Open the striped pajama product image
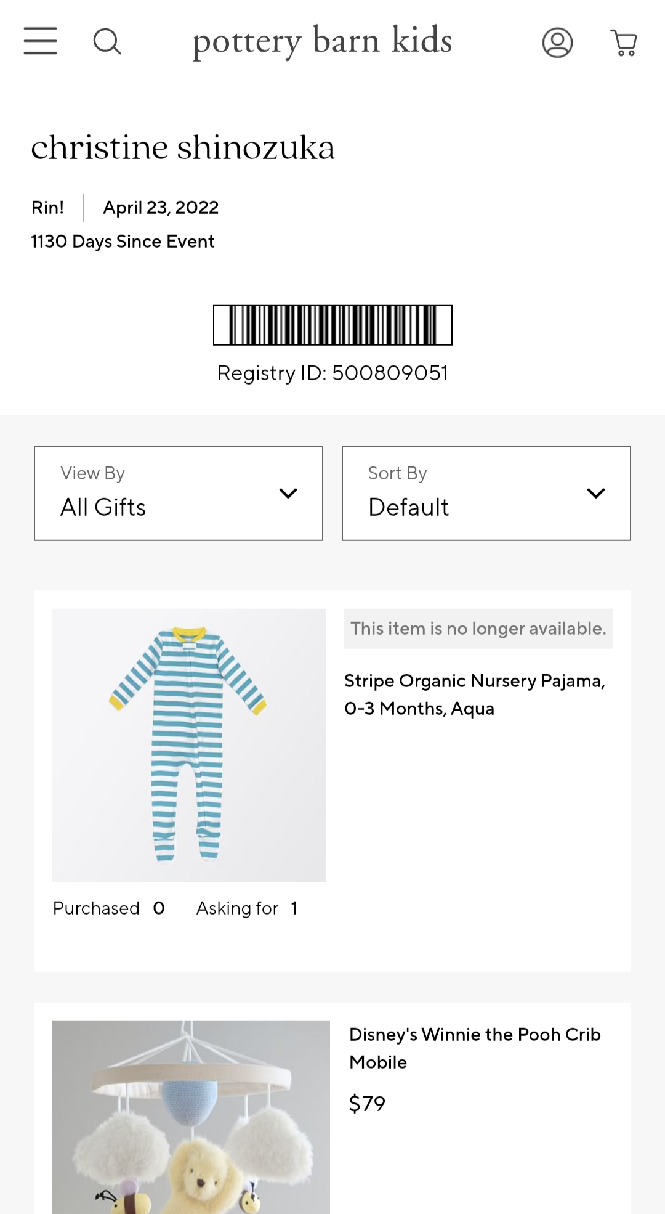The image size is (665, 1214). (x=189, y=745)
